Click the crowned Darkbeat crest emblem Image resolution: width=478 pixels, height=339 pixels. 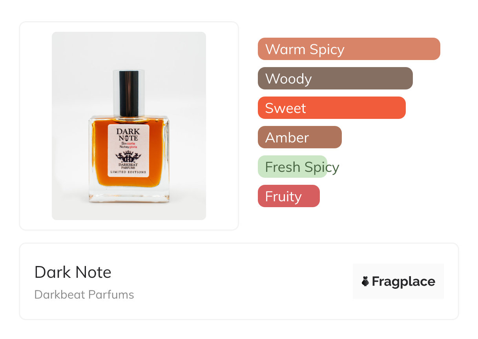pyautogui.click(x=128, y=157)
